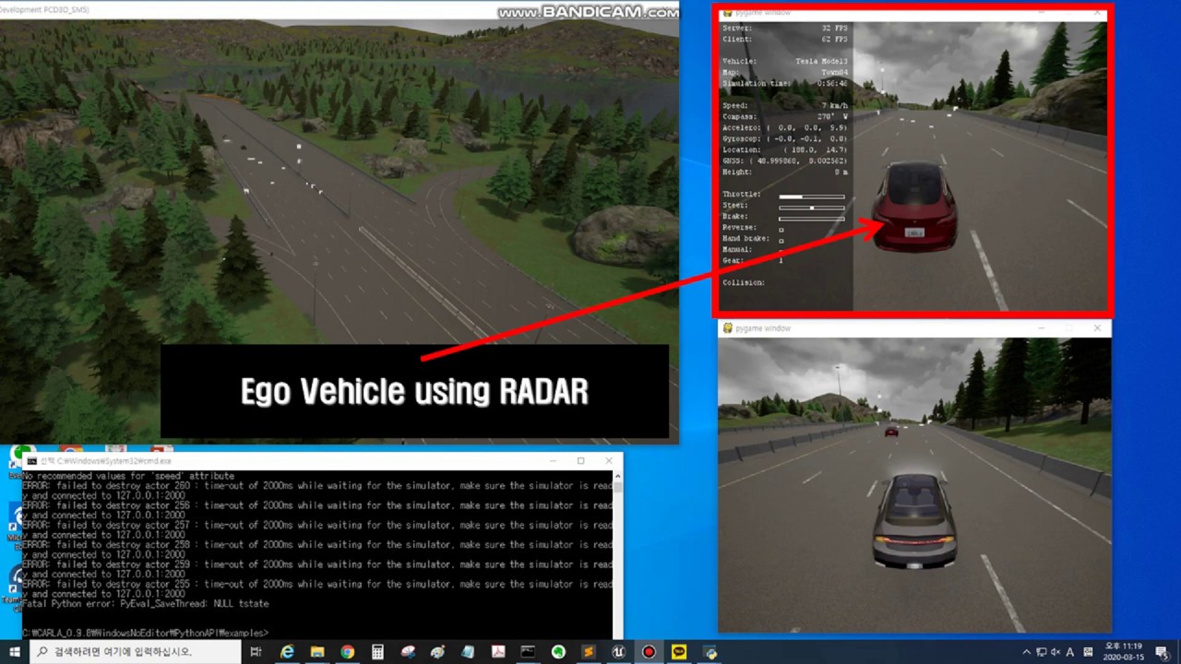Image resolution: width=1181 pixels, height=664 pixels.
Task: Open the green circular taskbar app icon
Action: 558,652
